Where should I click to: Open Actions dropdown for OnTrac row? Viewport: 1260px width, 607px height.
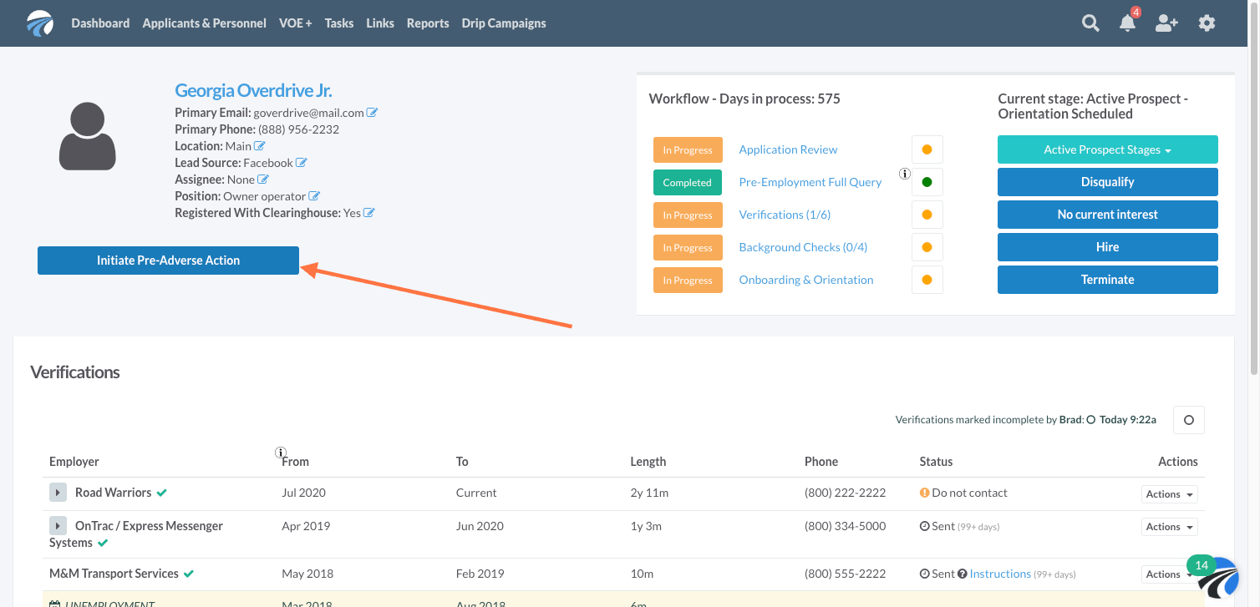pyautogui.click(x=1170, y=527)
